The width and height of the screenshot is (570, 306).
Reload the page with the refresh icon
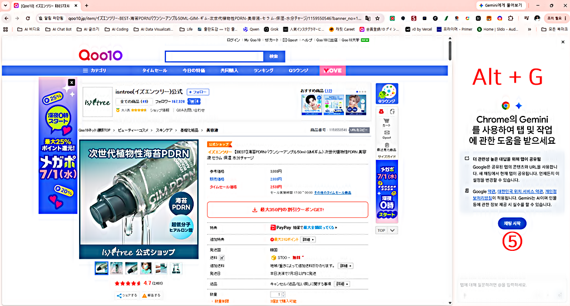[28, 18]
